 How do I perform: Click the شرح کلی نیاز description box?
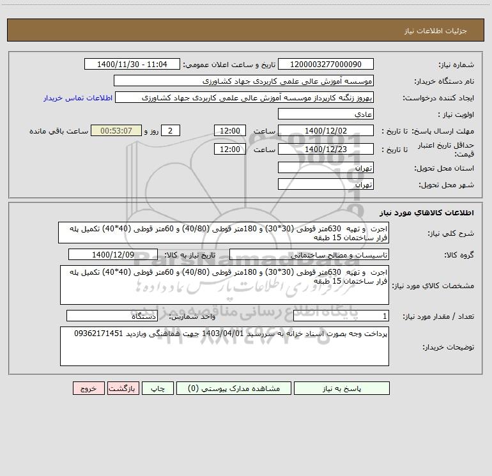[x=224, y=233]
